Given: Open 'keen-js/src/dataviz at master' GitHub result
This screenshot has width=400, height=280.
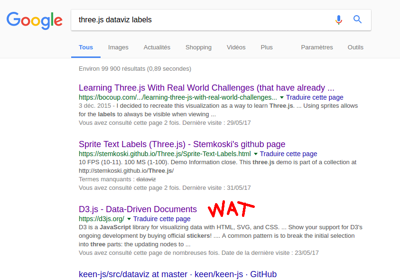Looking at the screenshot, I should (177, 274).
